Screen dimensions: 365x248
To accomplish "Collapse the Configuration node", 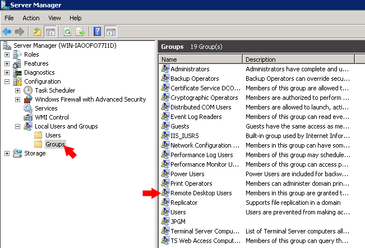I will point(7,81).
